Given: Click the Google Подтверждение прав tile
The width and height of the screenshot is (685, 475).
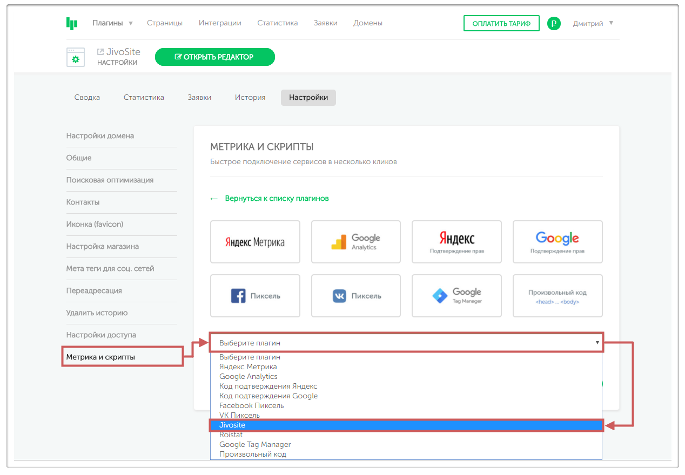Looking at the screenshot, I should (558, 242).
